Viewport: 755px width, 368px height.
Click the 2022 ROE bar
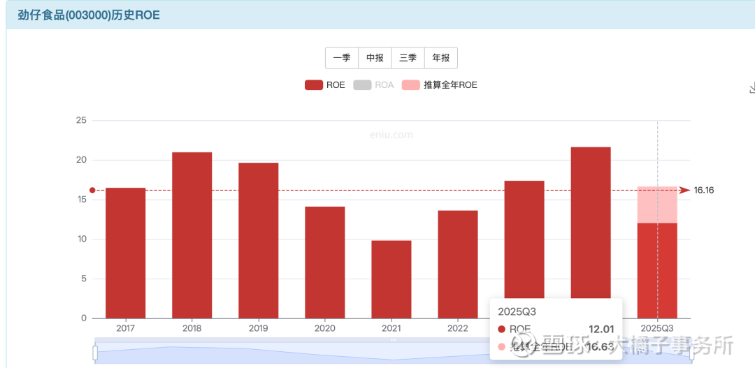click(458, 265)
